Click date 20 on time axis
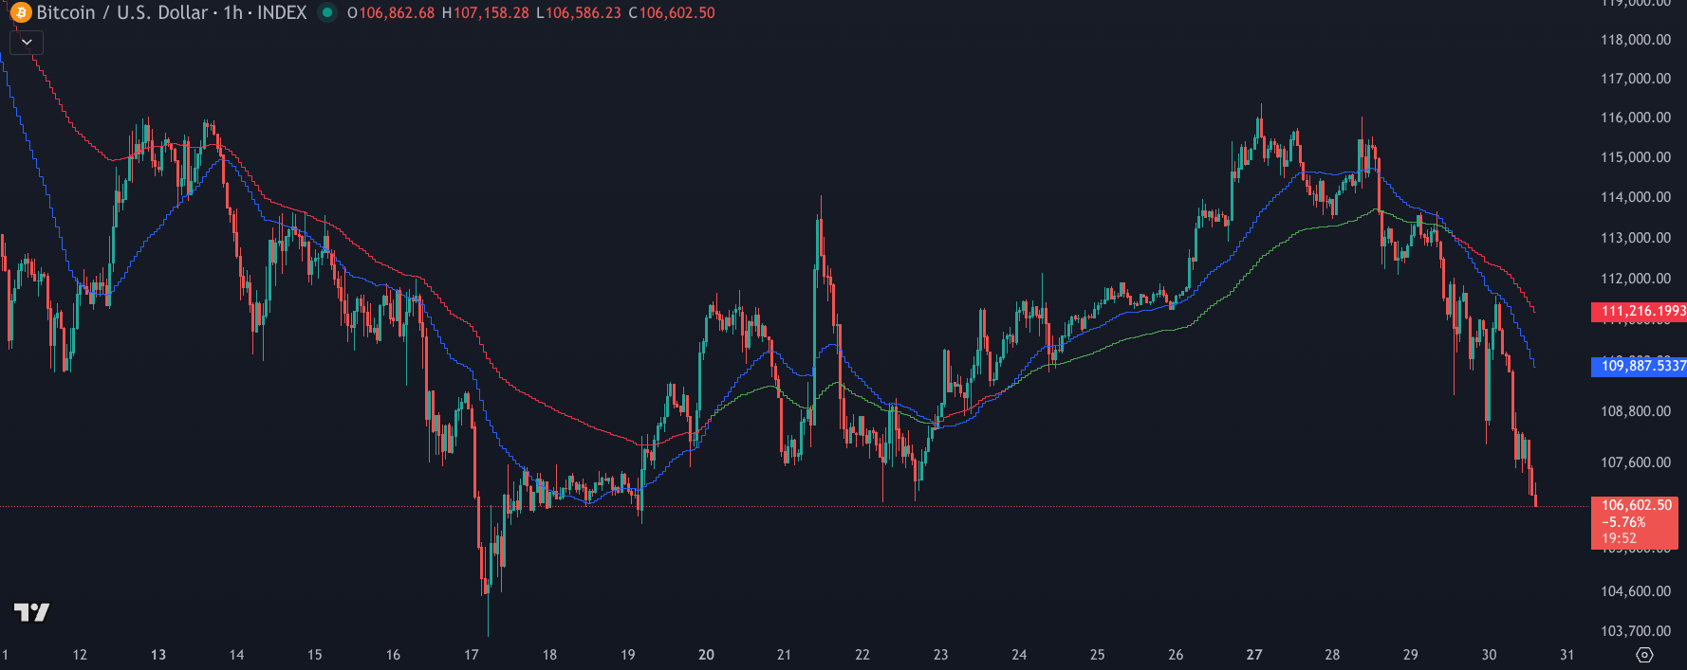The image size is (1687, 670). point(706,655)
